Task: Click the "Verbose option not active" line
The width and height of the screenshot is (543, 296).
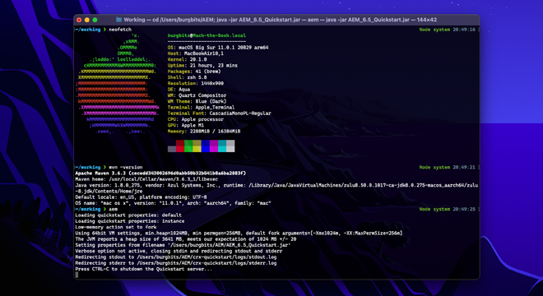Action: coord(179,251)
